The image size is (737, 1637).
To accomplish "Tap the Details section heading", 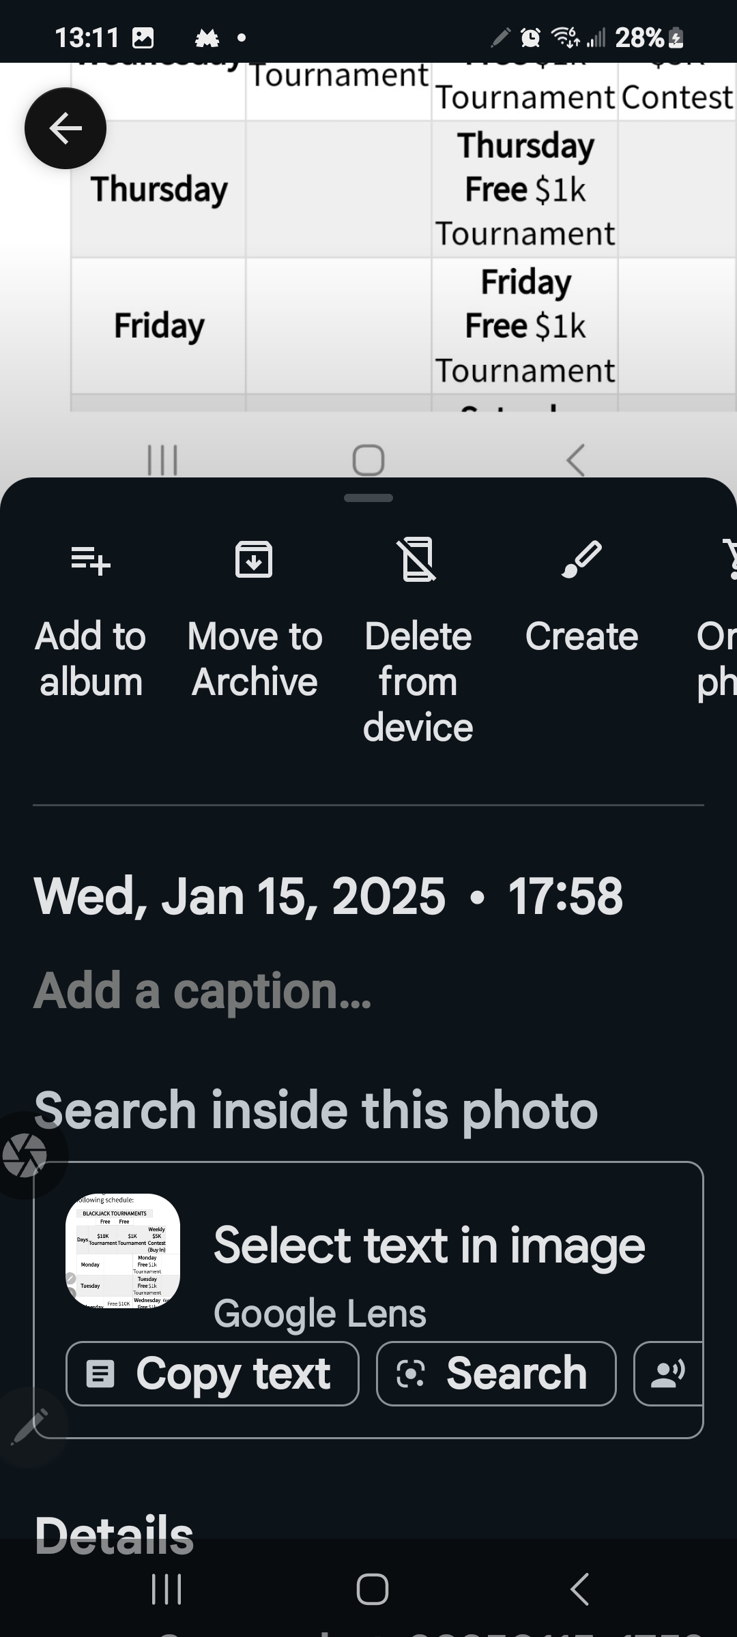I will point(114,1535).
